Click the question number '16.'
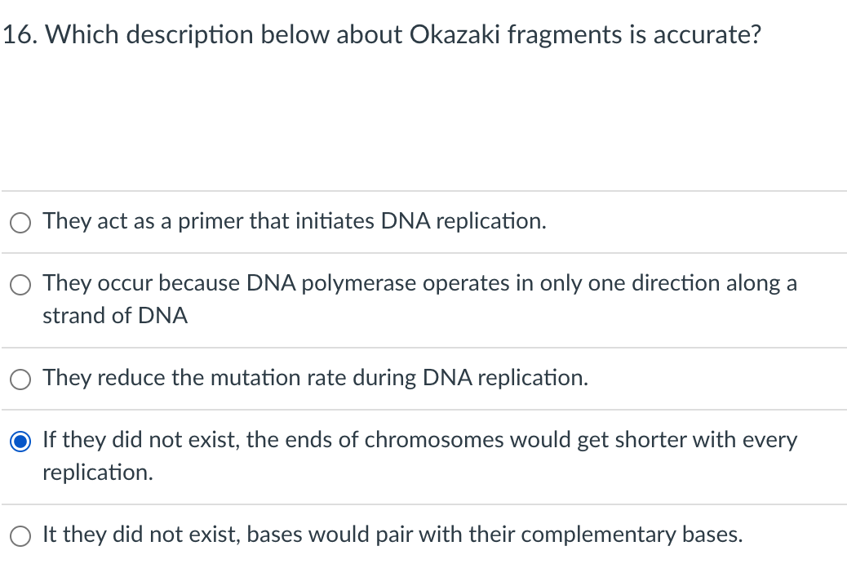This screenshot has width=847, height=586. (23, 36)
